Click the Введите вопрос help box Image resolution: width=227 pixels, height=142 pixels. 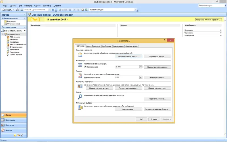[211, 6]
